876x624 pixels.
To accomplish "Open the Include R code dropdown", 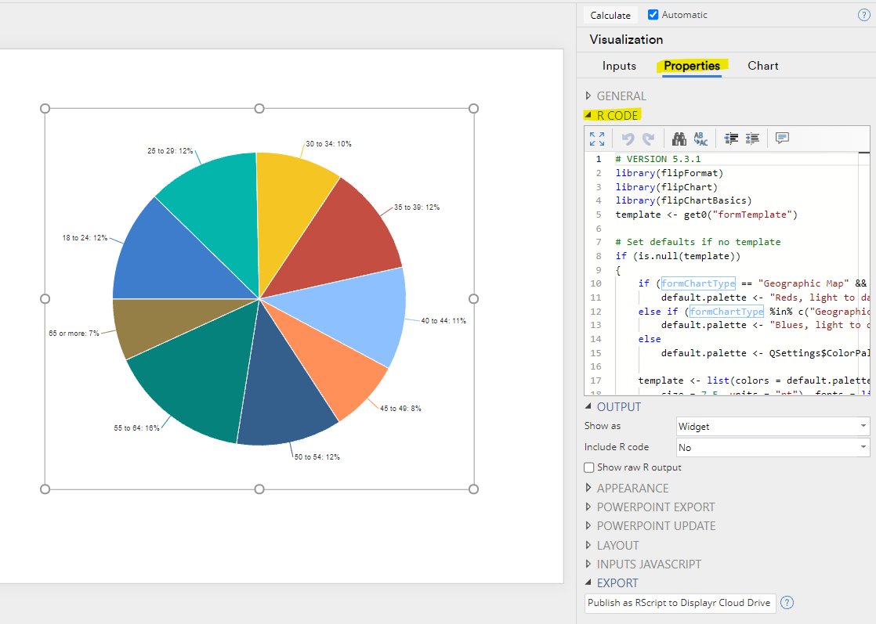I will click(x=773, y=448).
